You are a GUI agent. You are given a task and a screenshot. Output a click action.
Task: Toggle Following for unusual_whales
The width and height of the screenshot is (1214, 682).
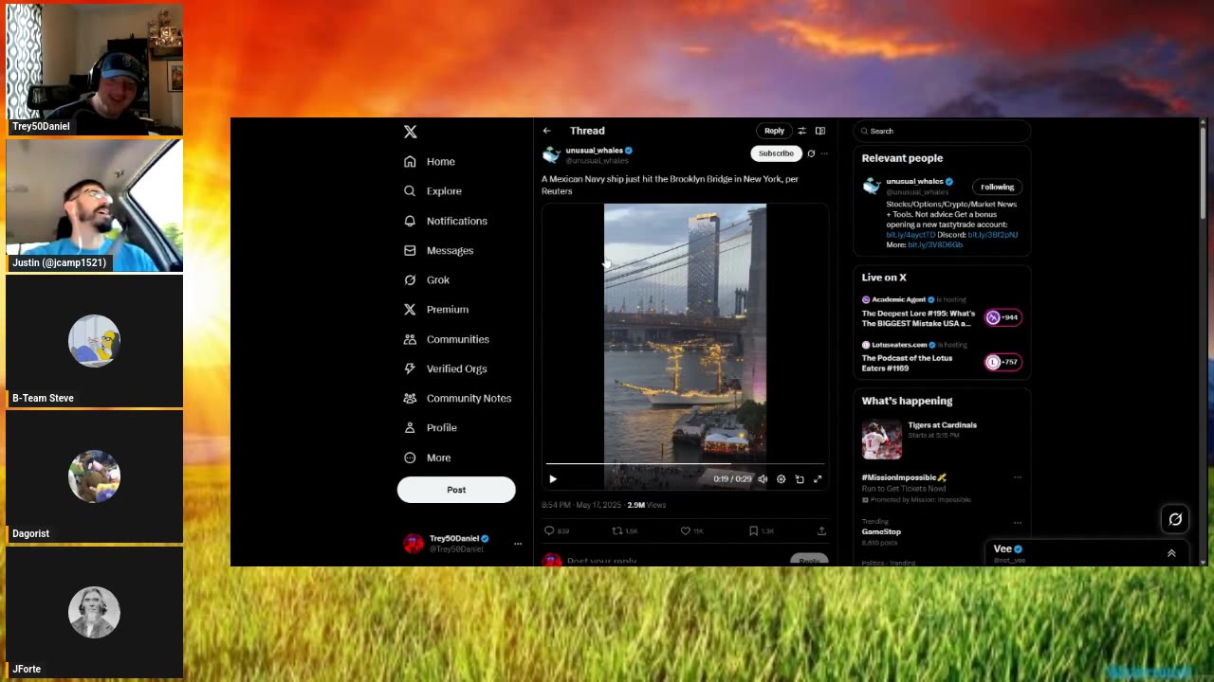(997, 187)
